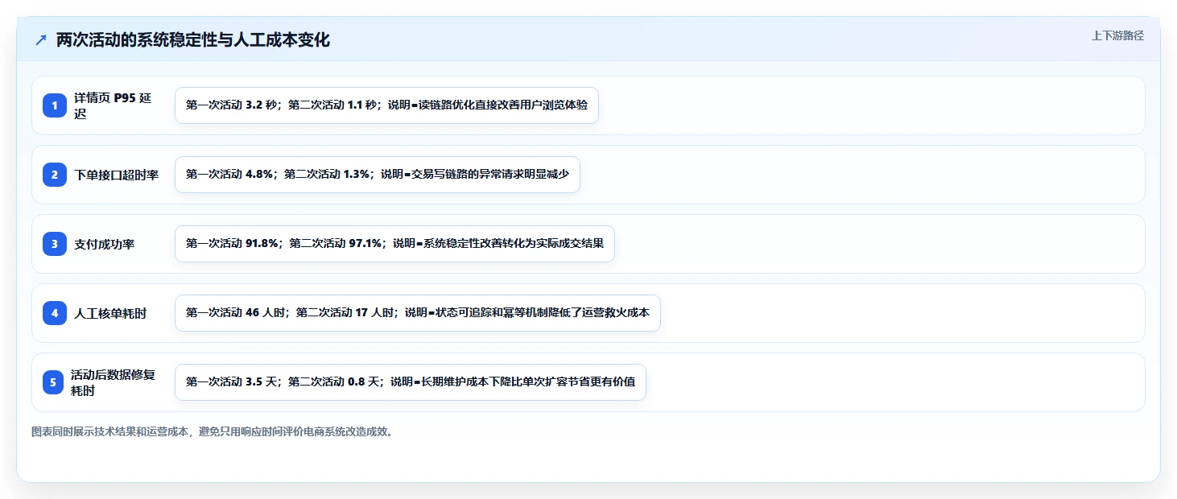Click the value box with 3.5 天 and 0.8 天

point(411,382)
